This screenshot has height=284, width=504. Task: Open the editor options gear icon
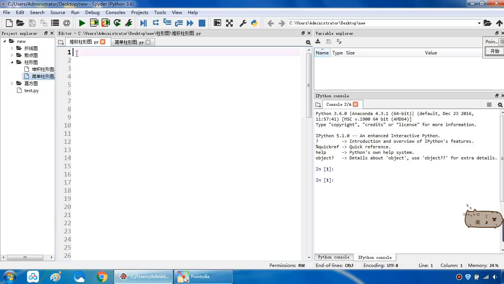308,42
